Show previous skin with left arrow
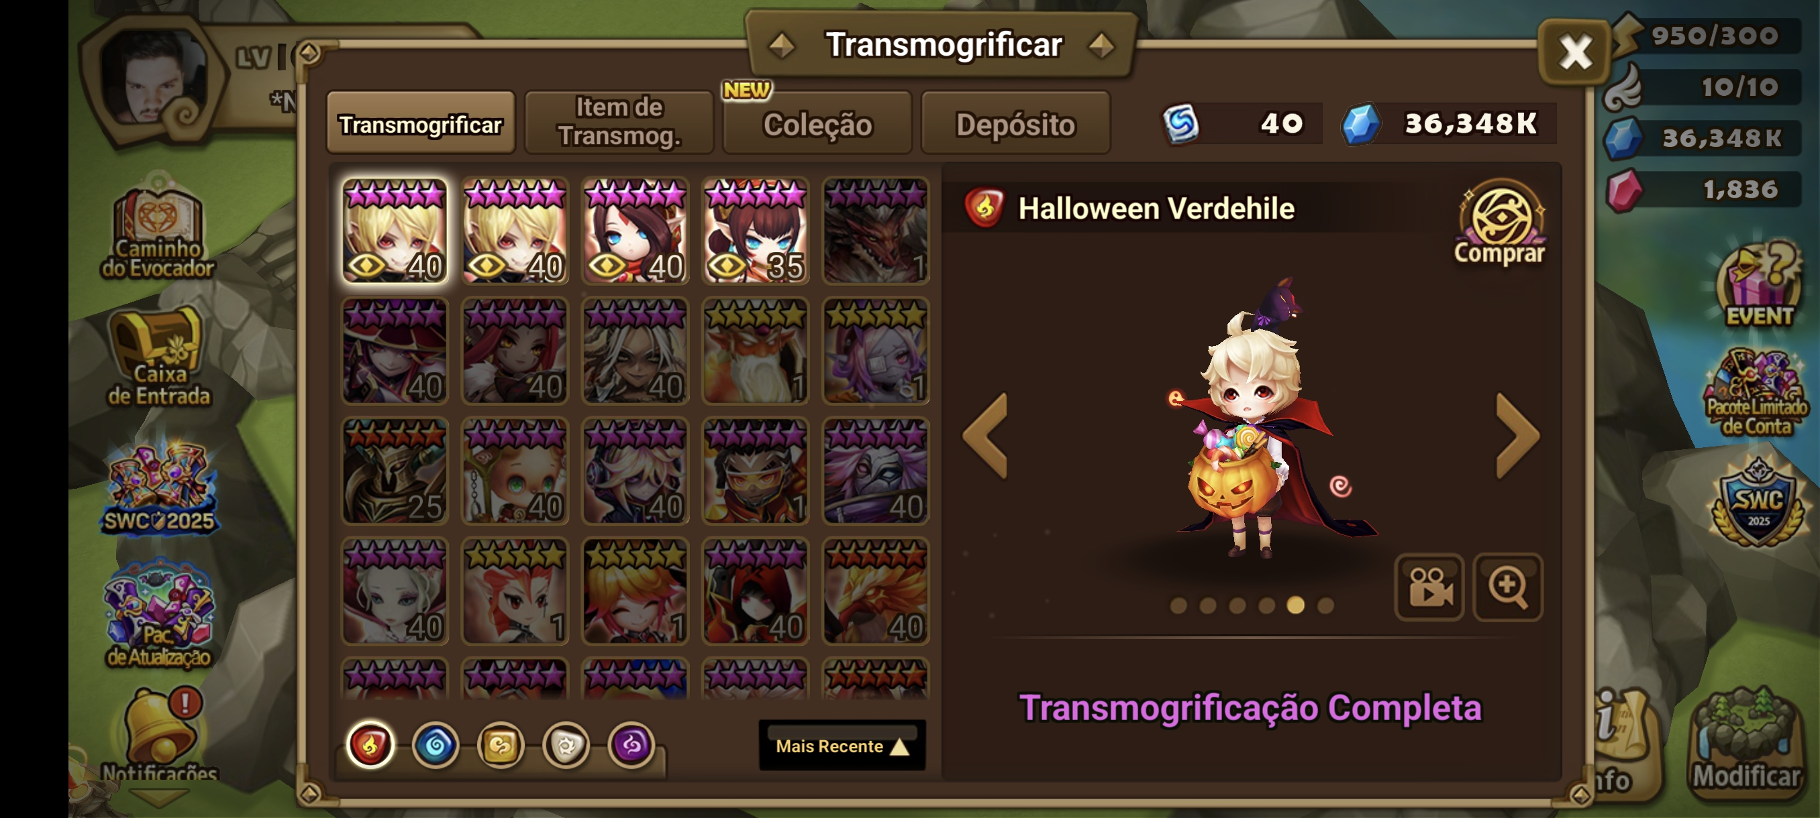Screen dimensions: 1820x818 (x=986, y=436)
